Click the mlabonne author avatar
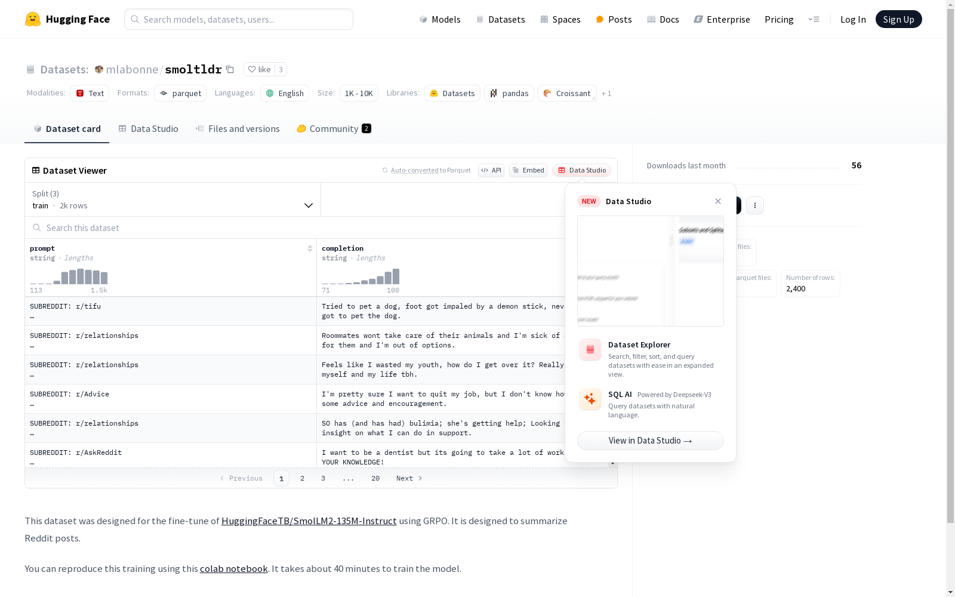955x597 pixels. click(x=99, y=69)
